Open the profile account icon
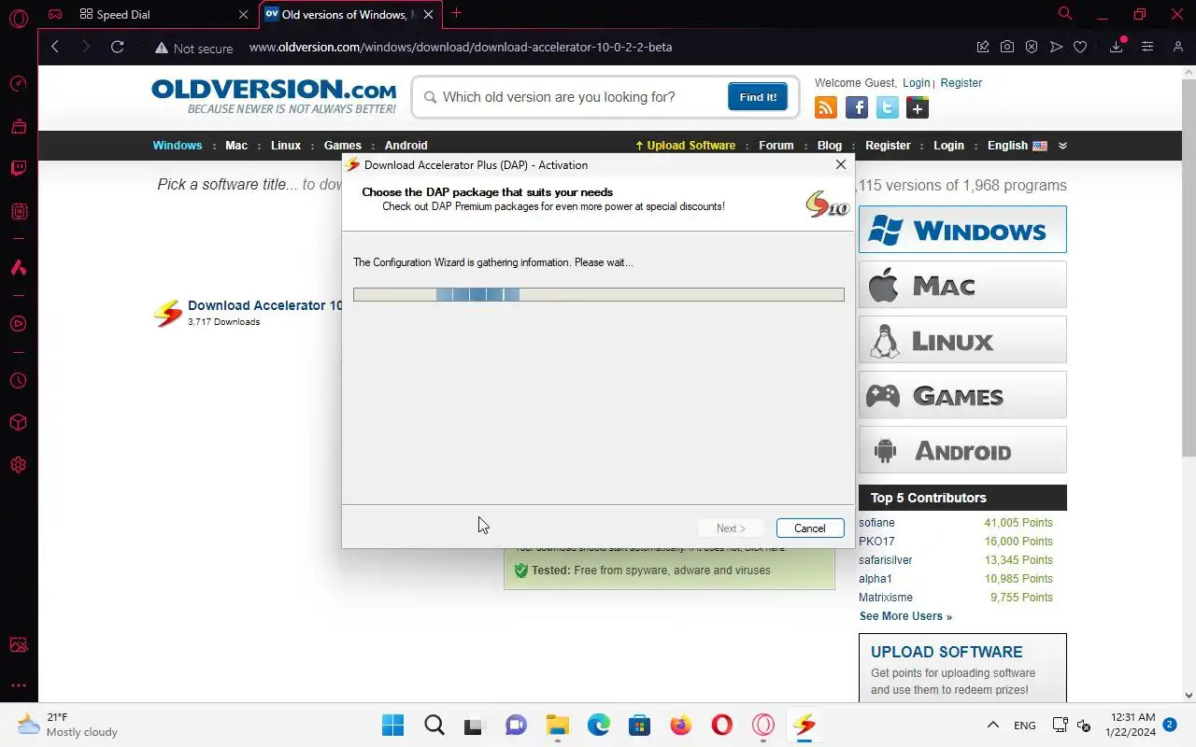 pyautogui.click(x=1177, y=47)
